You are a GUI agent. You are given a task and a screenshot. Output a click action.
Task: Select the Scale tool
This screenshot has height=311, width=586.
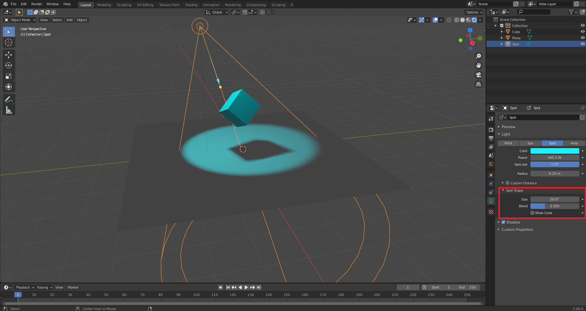coord(9,76)
